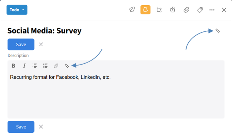
Task: Edit the 'Social Media: Survey' title
Action: (44, 31)
